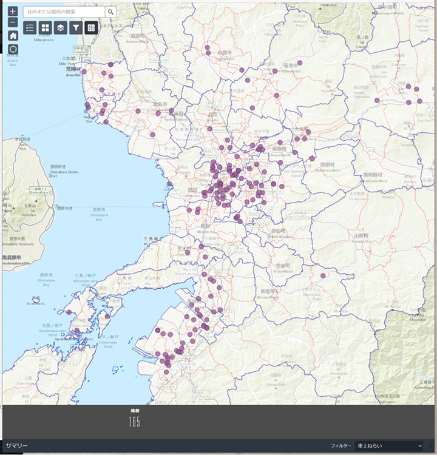Show the layer list panel

tap(60, 27)
